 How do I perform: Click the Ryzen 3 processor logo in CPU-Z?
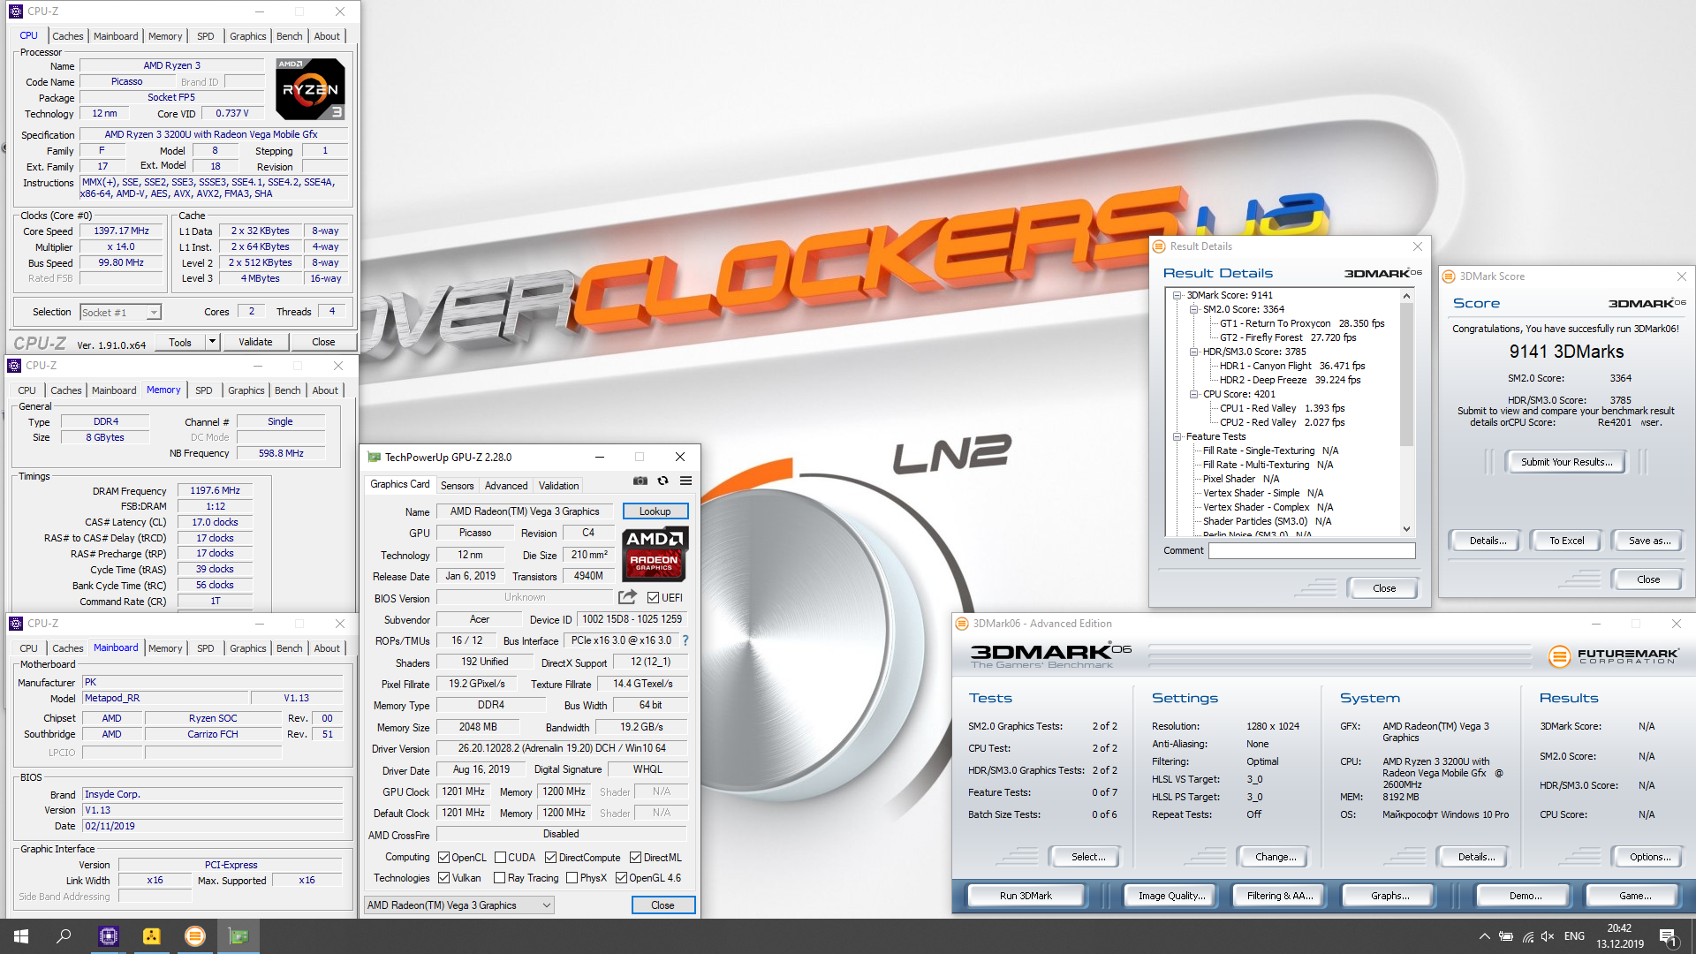(x=310, y=89)
